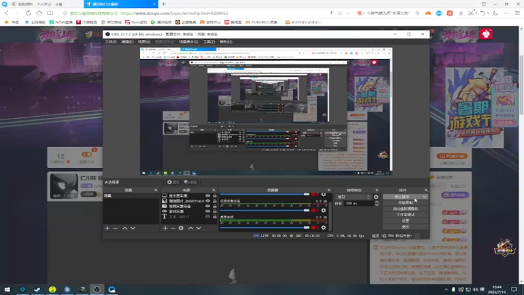The image size is (524, 295).
Task: Click the browser address bar URL
Action: pyautogui.click(x=174, y=13)
